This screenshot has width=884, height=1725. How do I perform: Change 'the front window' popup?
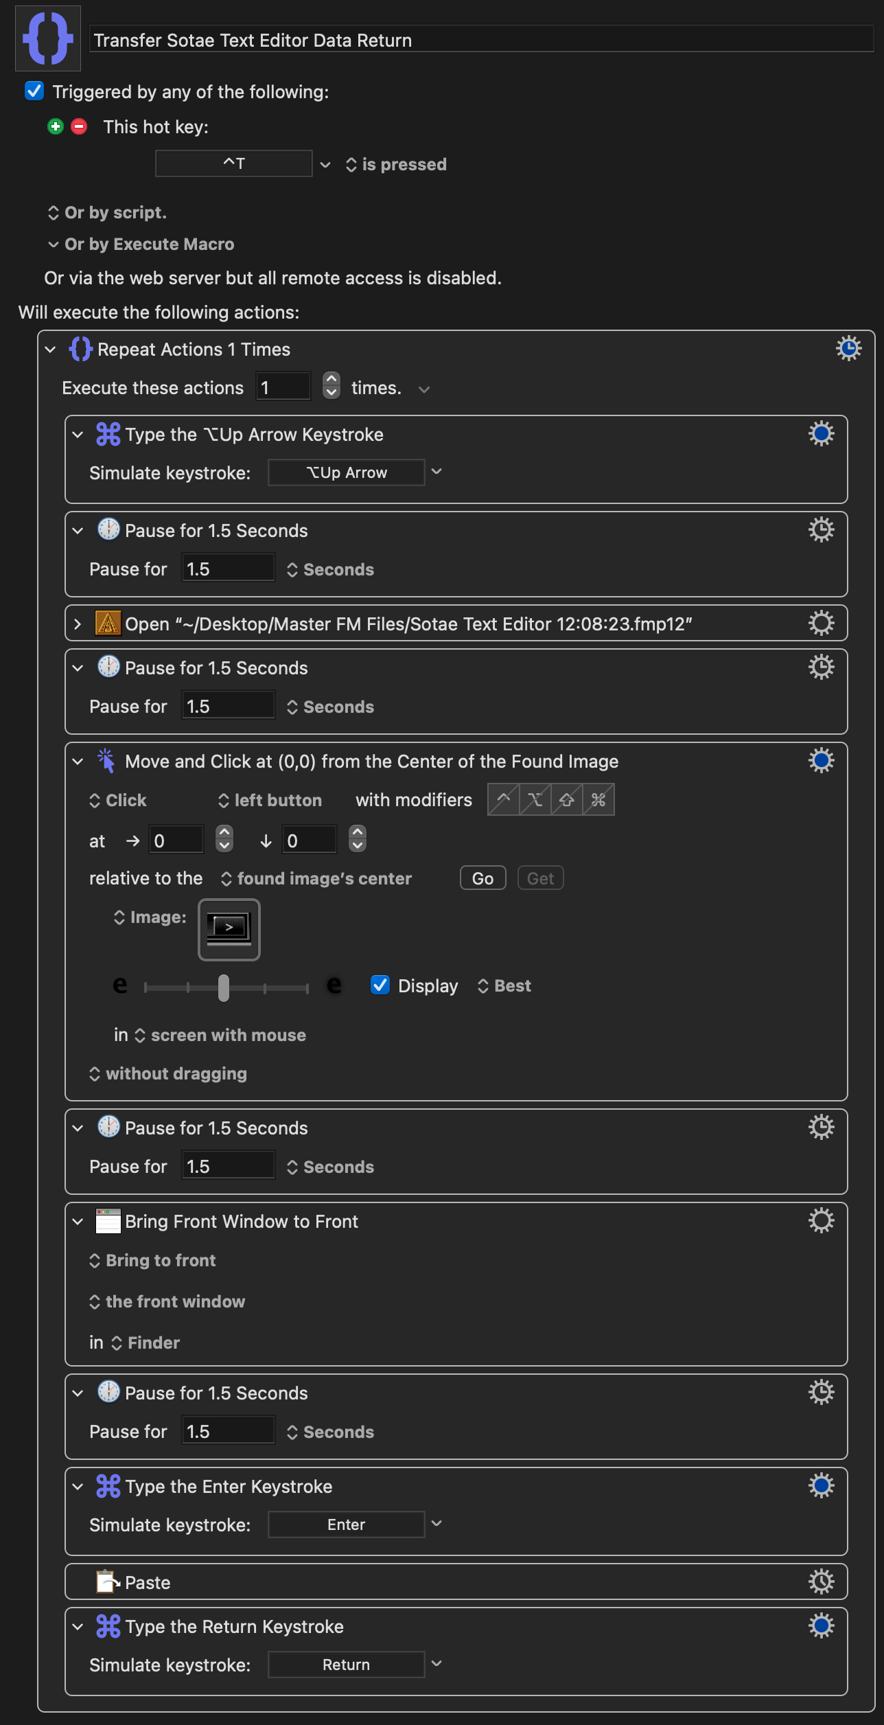click(167, 1301)
